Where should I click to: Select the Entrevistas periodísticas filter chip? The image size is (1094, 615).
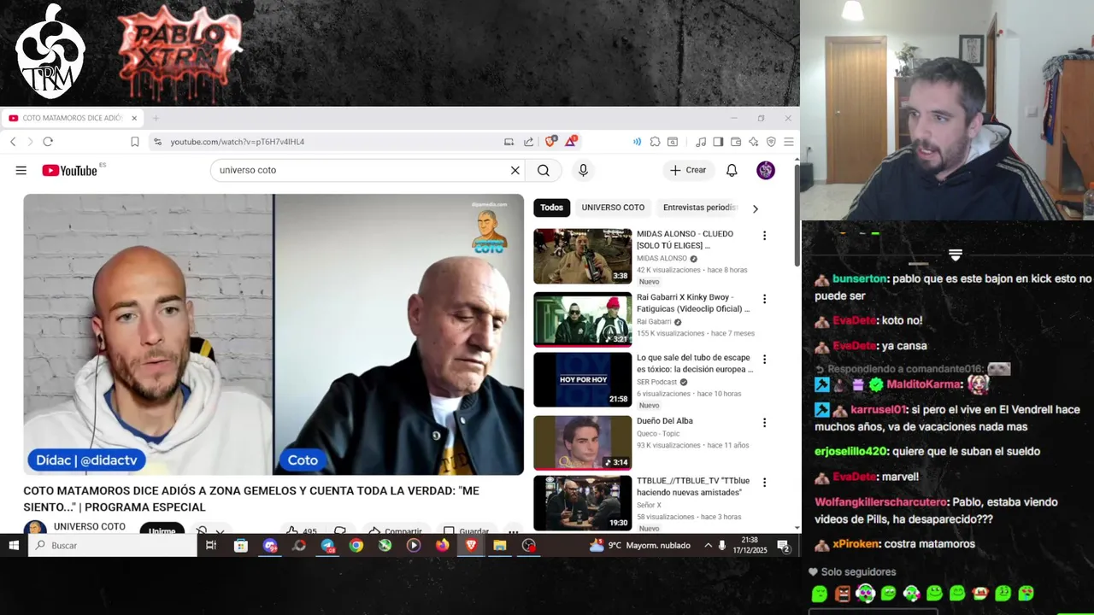[699, 208]
